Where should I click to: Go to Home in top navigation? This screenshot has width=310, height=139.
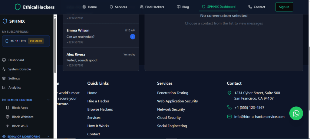[90, 7]
